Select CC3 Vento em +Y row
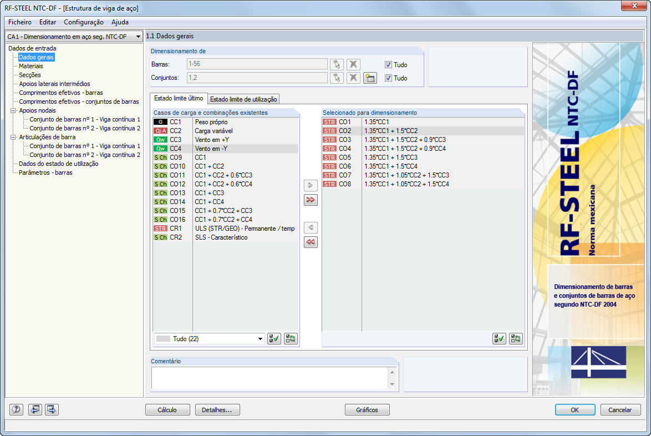Screen dimensions: 651x436 226,140
